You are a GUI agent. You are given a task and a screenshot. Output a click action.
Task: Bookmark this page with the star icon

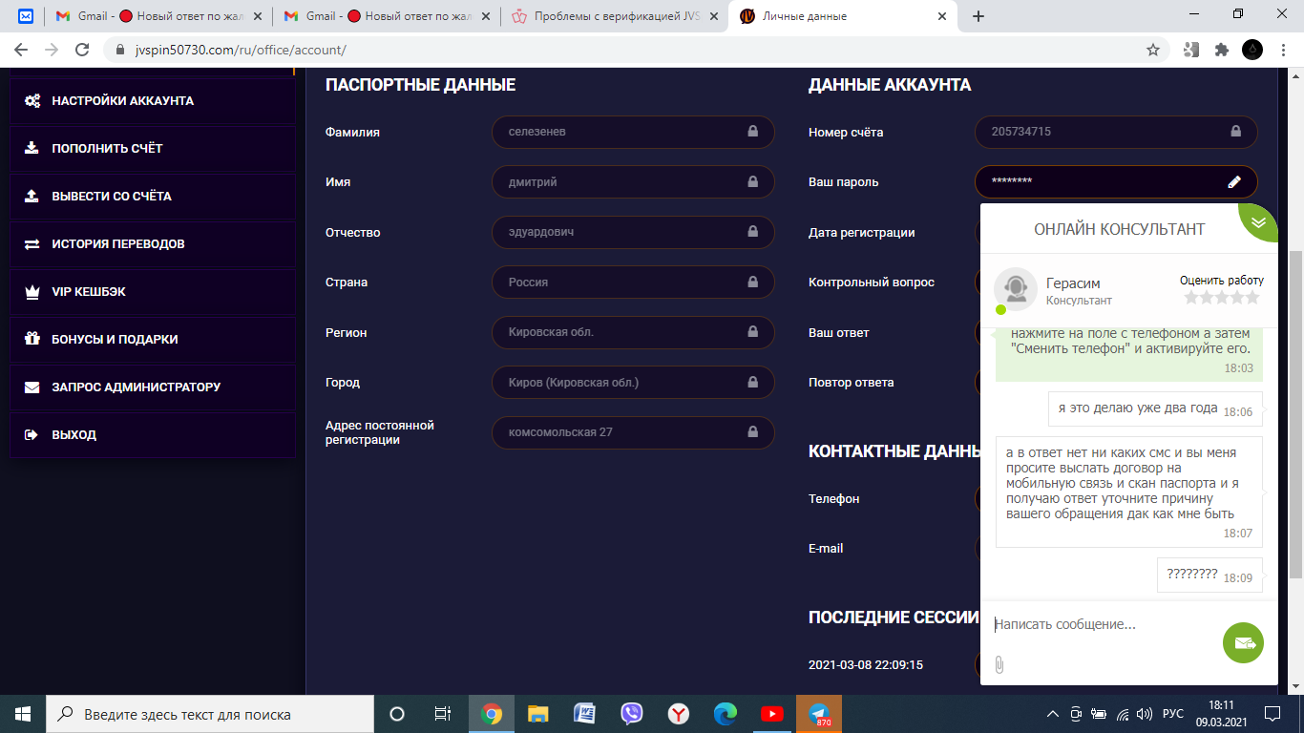pyautogui.click(x=1153, y=50)
